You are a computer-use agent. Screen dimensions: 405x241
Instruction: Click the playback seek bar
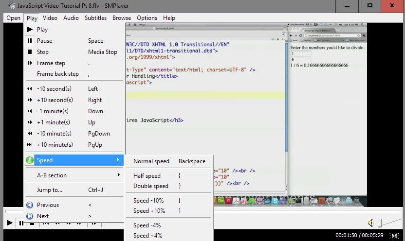(x=204, y=211)
